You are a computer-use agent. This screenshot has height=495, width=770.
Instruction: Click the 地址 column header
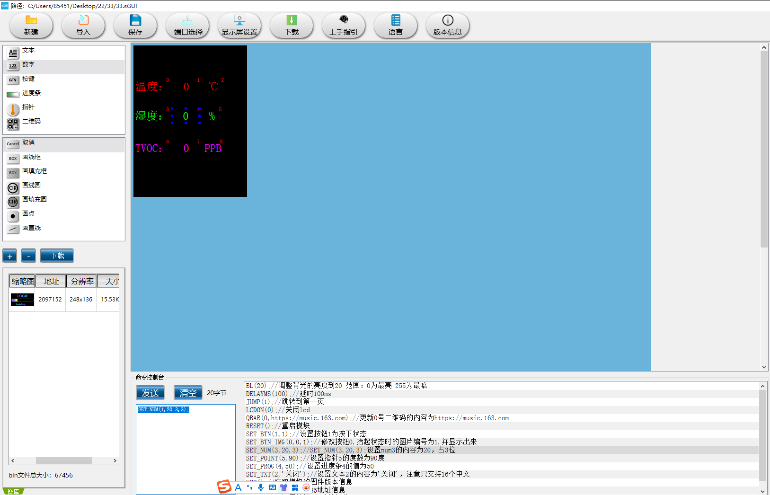[51, 281]
